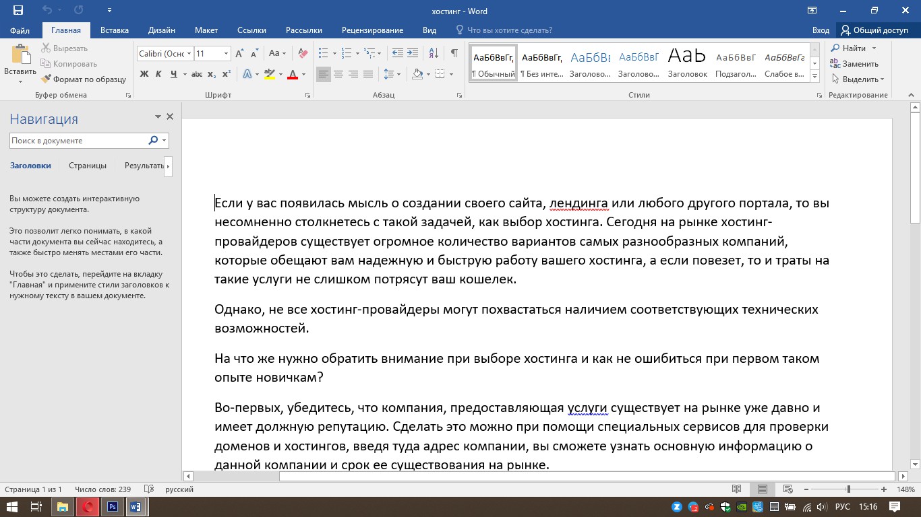Center-align the paragraph text
Image resolution: width=921 pixels, height=517 pixels.
[x=338, y=74]
